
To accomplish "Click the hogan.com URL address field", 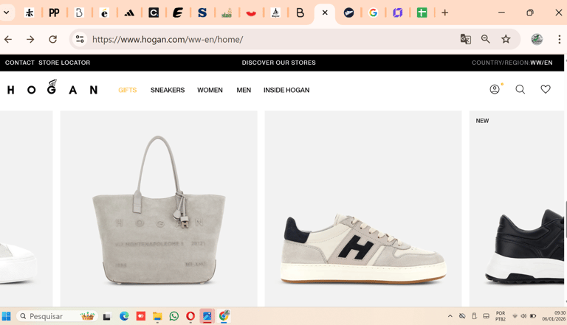I will click(168, 39).
